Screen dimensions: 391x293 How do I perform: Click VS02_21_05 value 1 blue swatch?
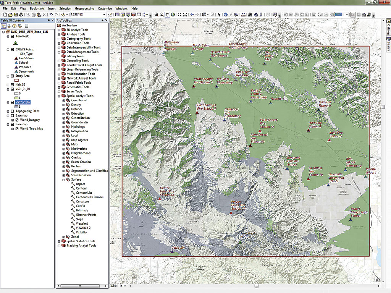tap(16, 107)
